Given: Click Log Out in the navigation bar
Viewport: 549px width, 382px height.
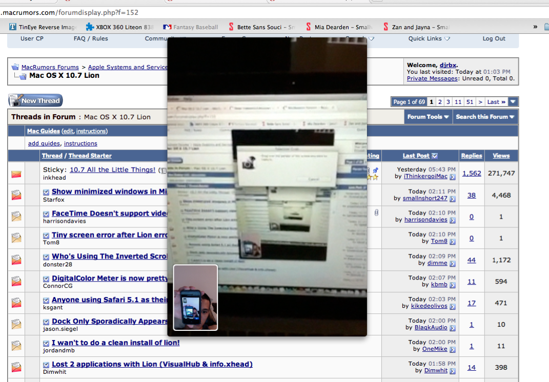Looking at the screenshot, I should [494, 38].
